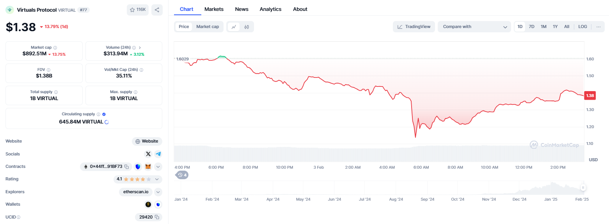Expand the Contracts chevron

click(158, 167)
